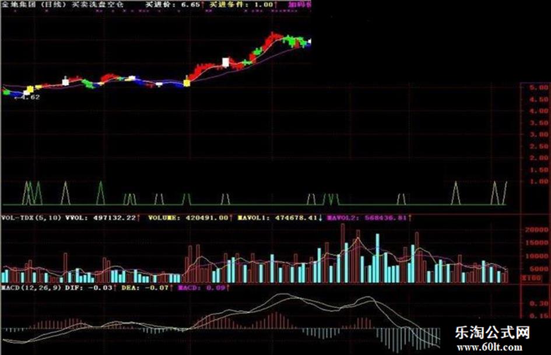Click the MAVOL1: 474678.41 readout

point(278,218)
